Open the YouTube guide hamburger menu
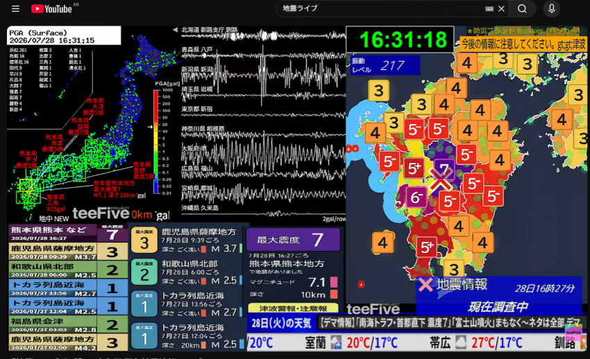This screenshot has width=590, height=359. (x=15, y=8)
